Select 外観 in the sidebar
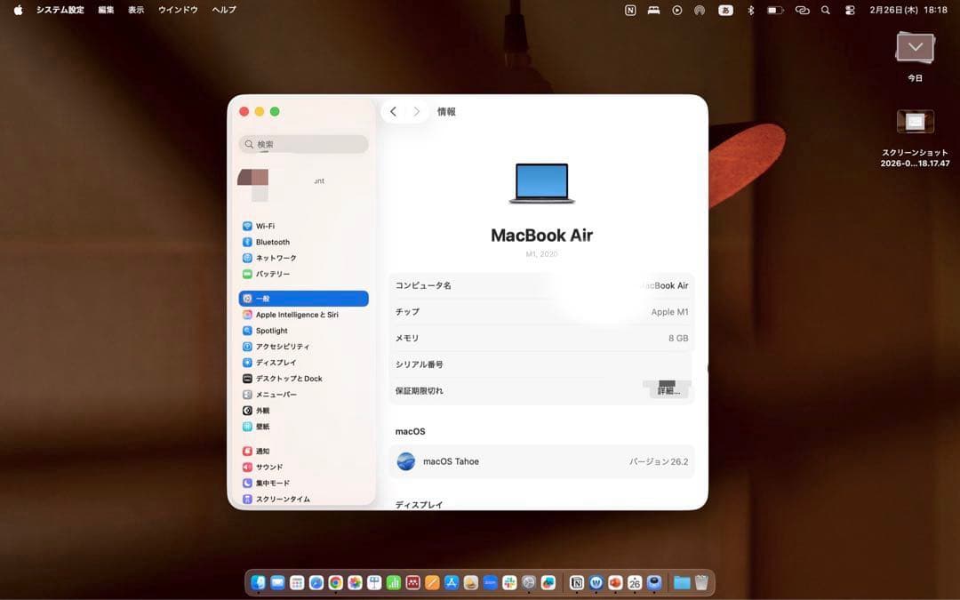 point(304,410)
